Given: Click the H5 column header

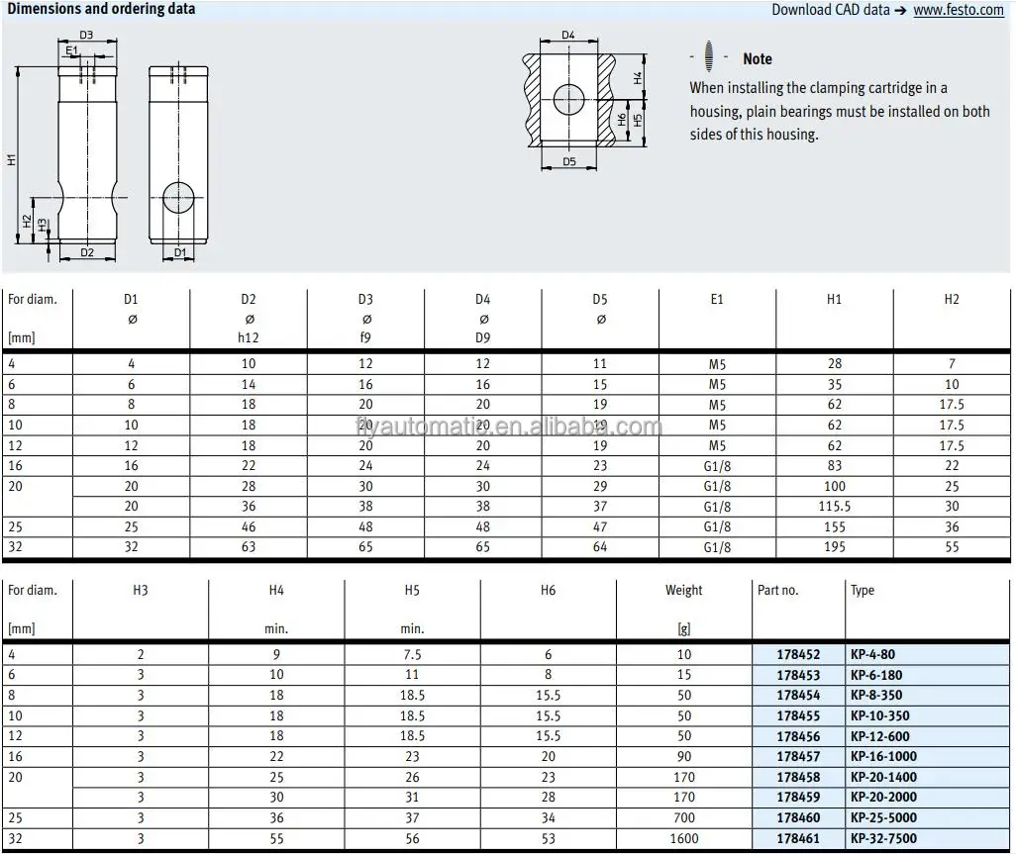Looking at the screenshot, I should (412, 591).
